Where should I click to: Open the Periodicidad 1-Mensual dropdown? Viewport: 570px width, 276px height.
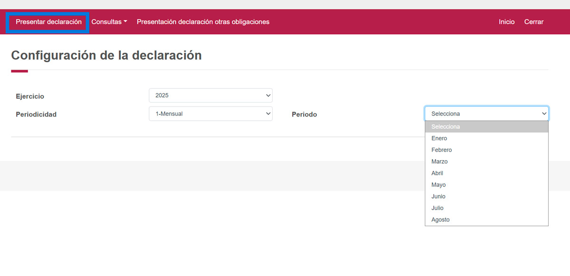[210, 114]
